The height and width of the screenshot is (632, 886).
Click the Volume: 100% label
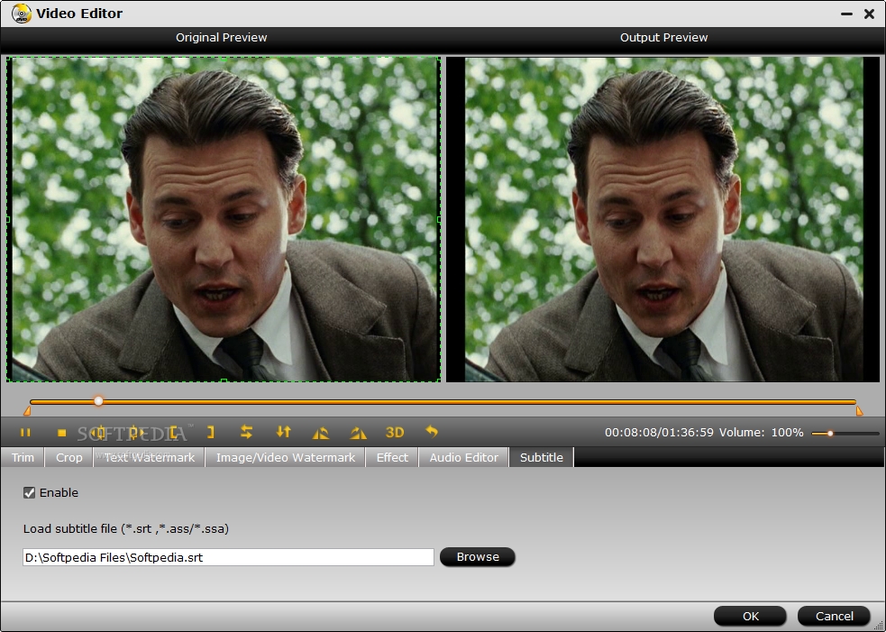[x=761, y=433]
